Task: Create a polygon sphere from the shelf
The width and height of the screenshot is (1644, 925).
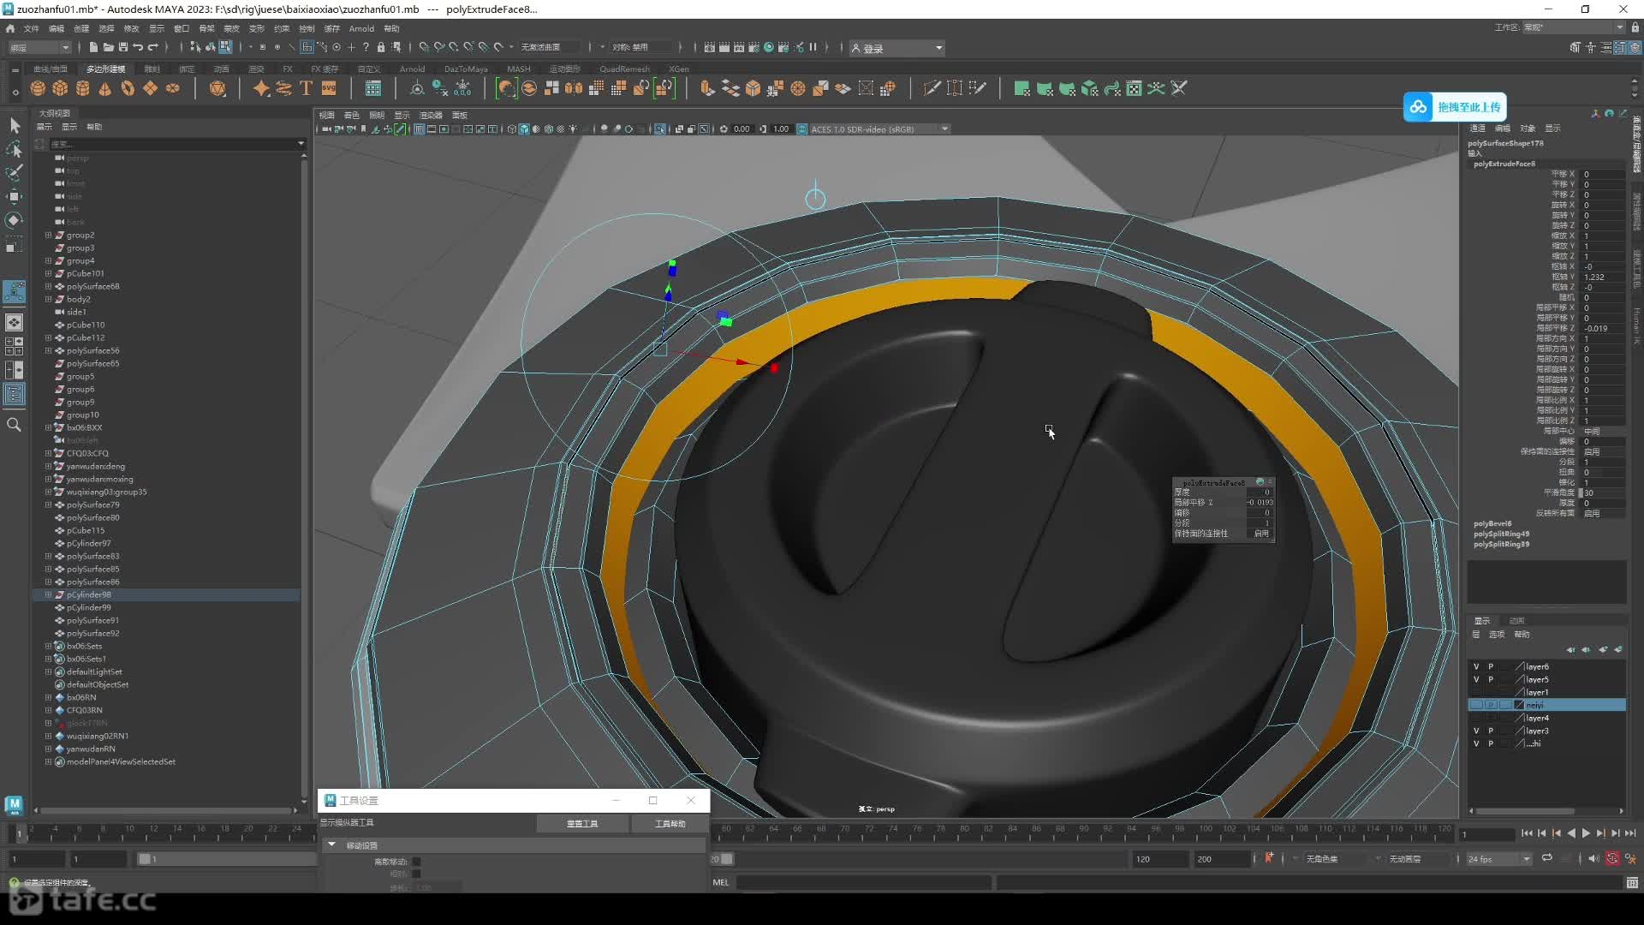Action: [x=38, y=88]
